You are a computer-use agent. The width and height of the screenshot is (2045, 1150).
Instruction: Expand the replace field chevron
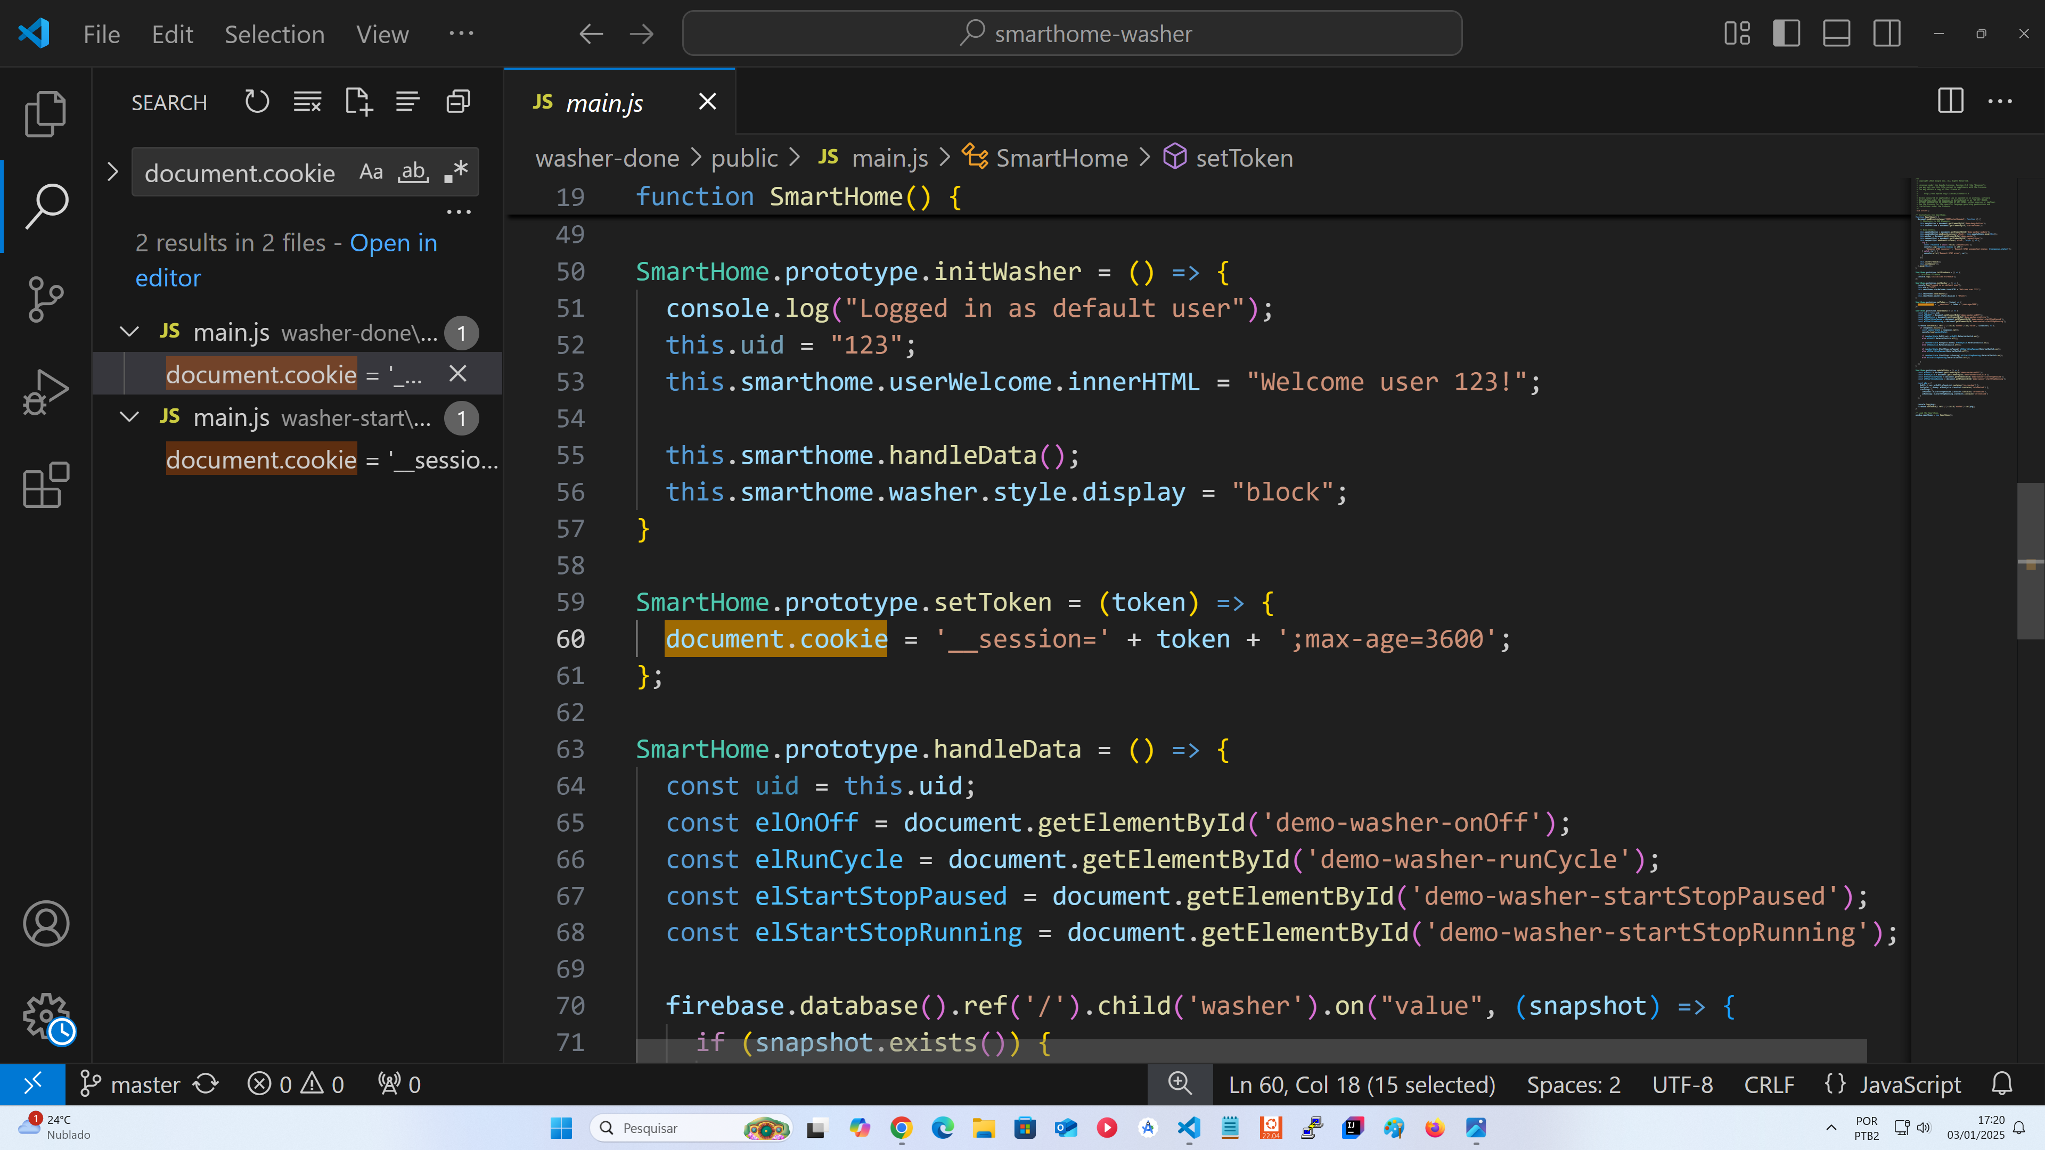pos(113,171)
